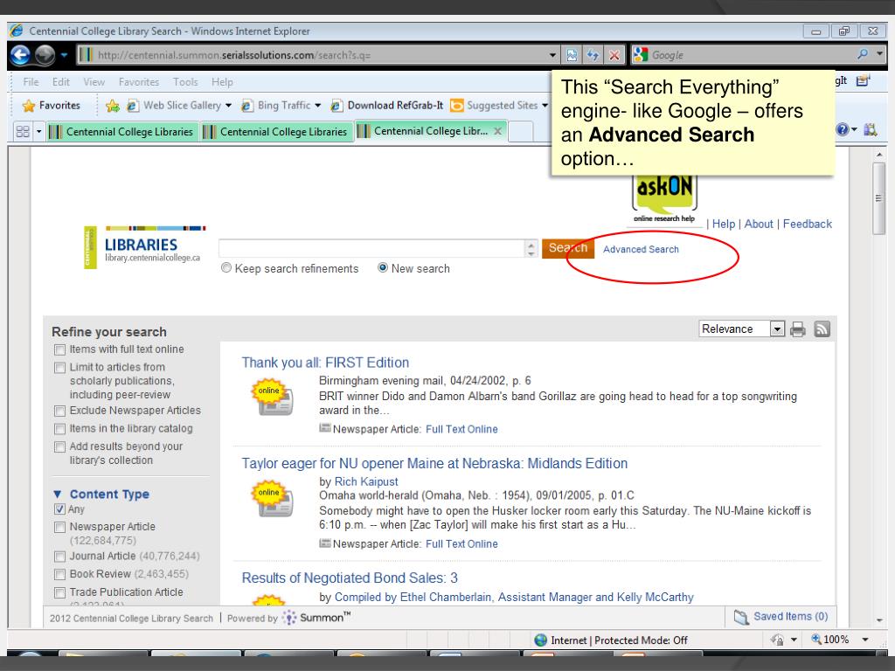The height and width of the screenshot is (671, 895).
Task: Check Items in the library catalog
Action: (x=60, y=428)
